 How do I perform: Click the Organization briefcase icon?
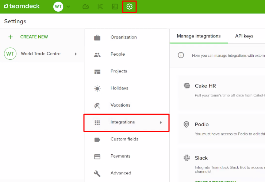pyautogui.click(x=97, y=37)
